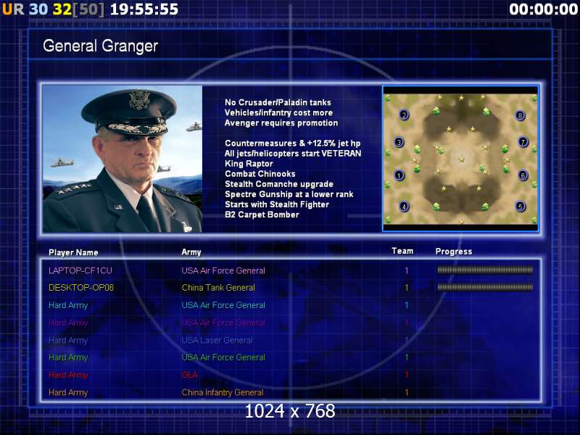The width and height of the screenshot is (580, 435).
Task: Click 'Avenger requires promotion' line
Action: 281,123
